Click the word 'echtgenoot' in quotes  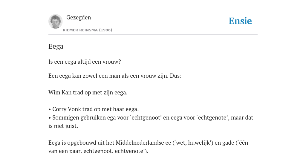coord(146,117)
